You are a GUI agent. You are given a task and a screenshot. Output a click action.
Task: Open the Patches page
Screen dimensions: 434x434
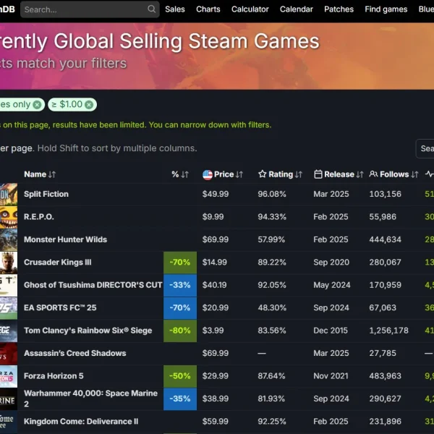[x=339, y=9]
